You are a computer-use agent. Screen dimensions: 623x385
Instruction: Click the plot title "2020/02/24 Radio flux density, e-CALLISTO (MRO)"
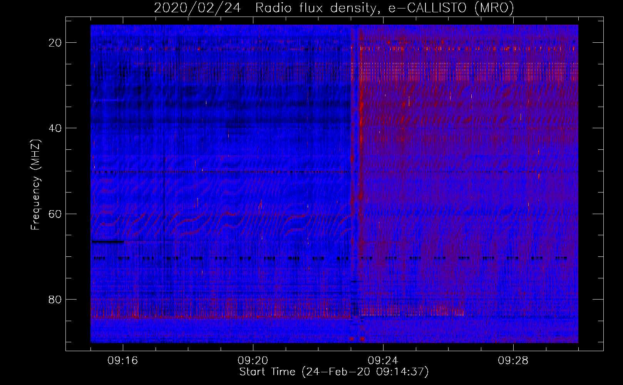334,8
